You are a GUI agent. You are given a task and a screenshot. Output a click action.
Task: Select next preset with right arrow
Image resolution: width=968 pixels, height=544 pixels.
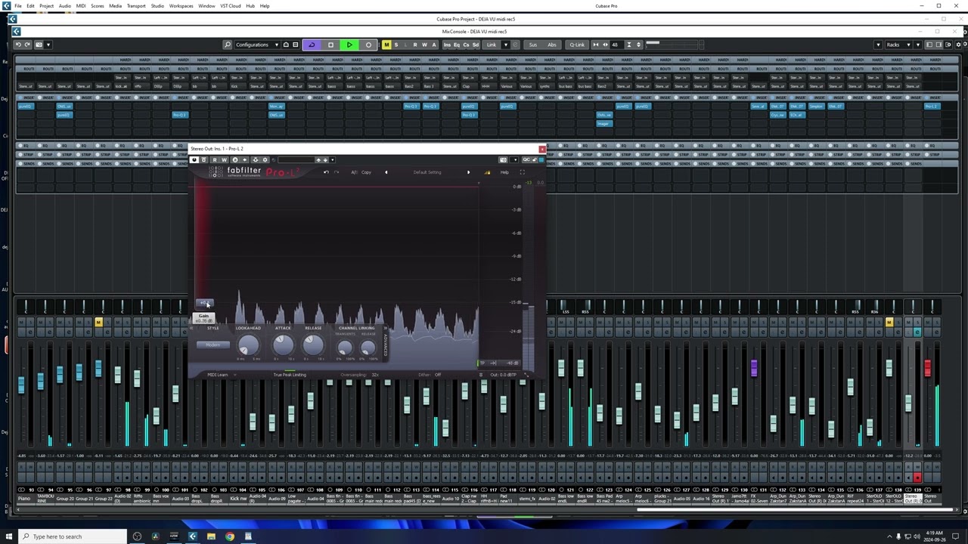[x=468, y=172]
